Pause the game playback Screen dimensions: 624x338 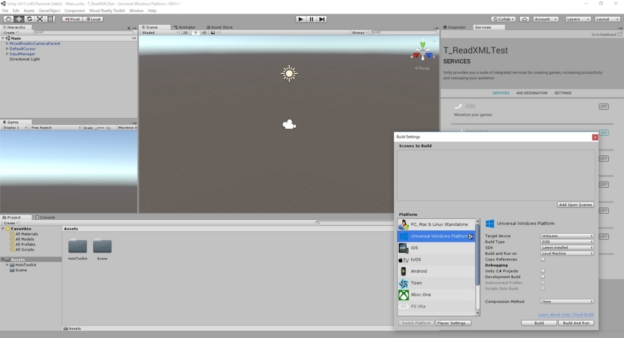311,19
